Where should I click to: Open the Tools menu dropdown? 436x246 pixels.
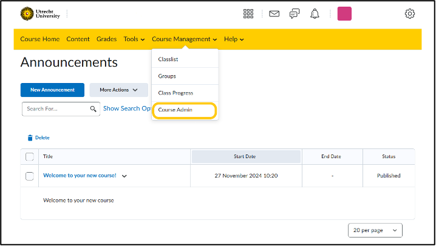click(134, 39)
